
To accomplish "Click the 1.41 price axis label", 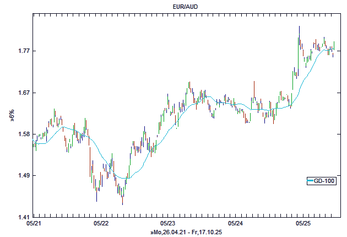I will pyautogui.click(x=22, y=217).
